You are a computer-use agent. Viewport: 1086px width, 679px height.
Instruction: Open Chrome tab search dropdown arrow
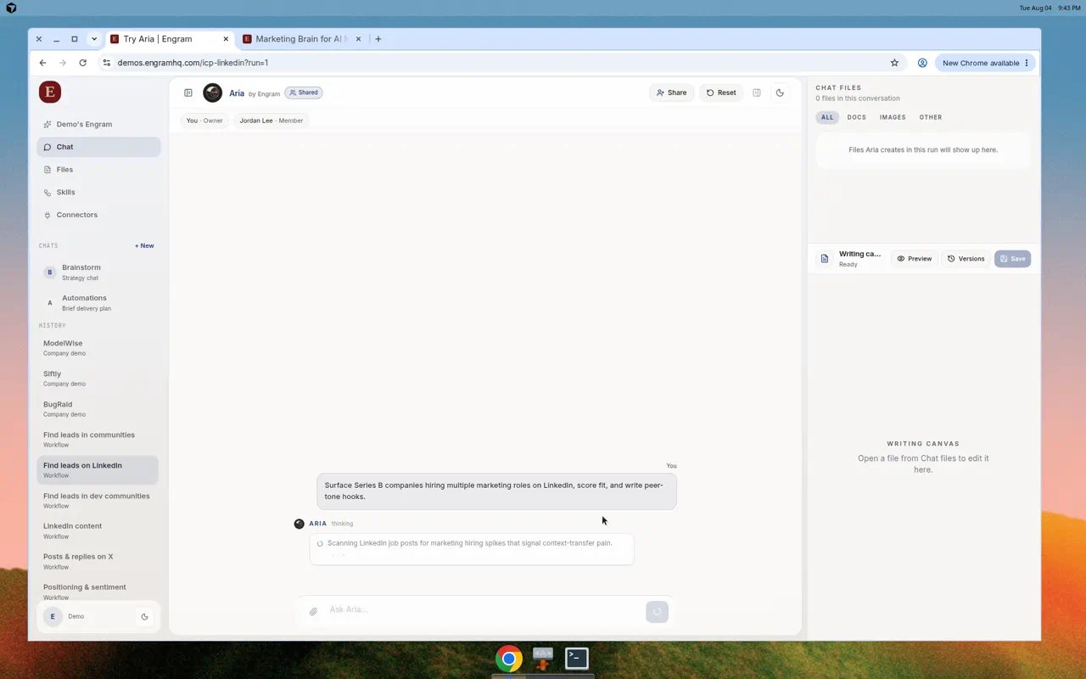(94, 39)
